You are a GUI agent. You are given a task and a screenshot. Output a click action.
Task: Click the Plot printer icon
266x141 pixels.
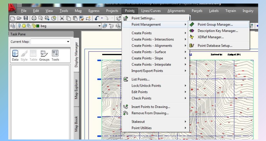(x=34, y=18)
